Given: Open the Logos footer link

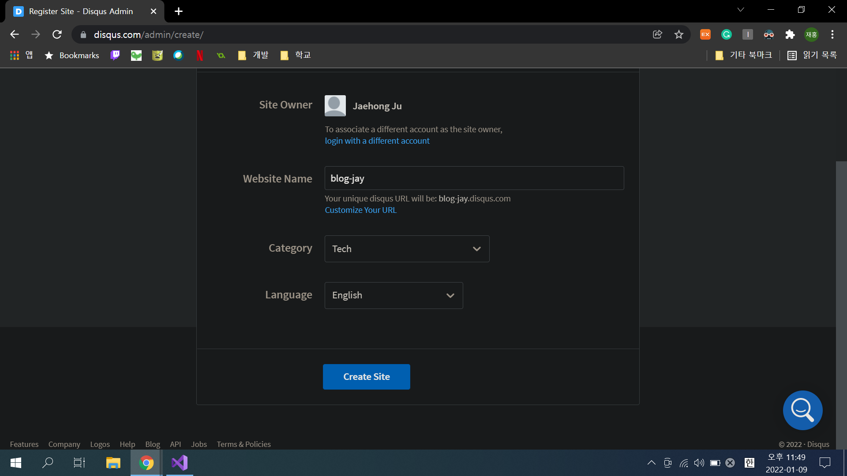Looking at the screenshot, I should coord(100,444).
